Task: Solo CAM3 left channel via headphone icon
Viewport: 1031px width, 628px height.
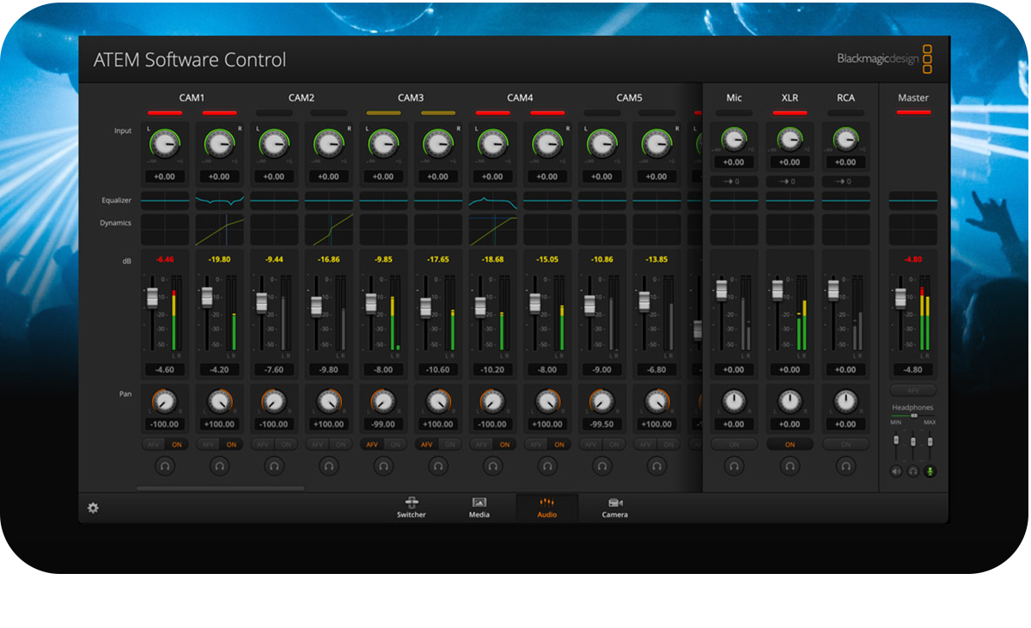Action: coord(383,466)
